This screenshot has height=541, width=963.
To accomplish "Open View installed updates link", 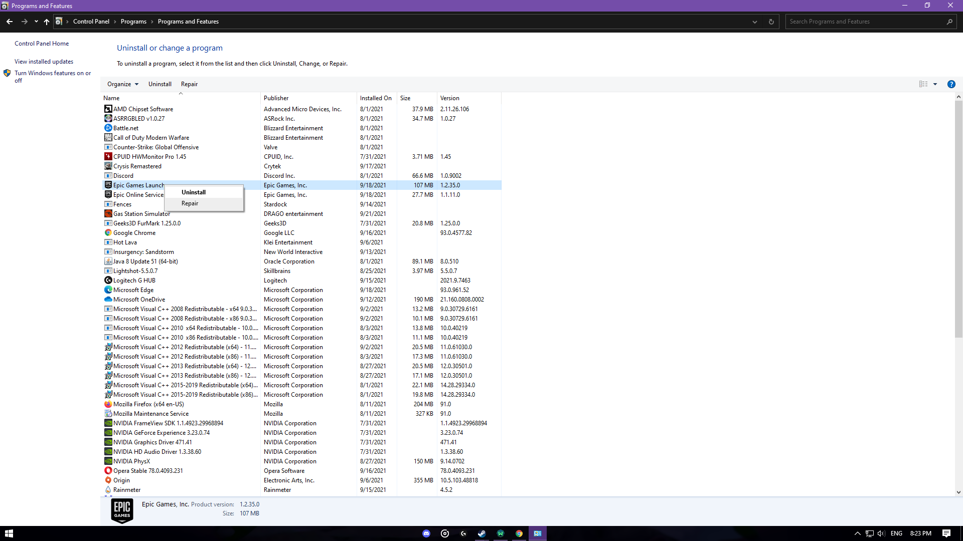I will [44, 62].
